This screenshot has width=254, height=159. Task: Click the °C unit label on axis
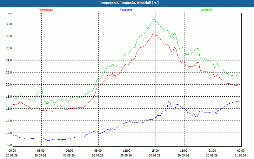10,14
